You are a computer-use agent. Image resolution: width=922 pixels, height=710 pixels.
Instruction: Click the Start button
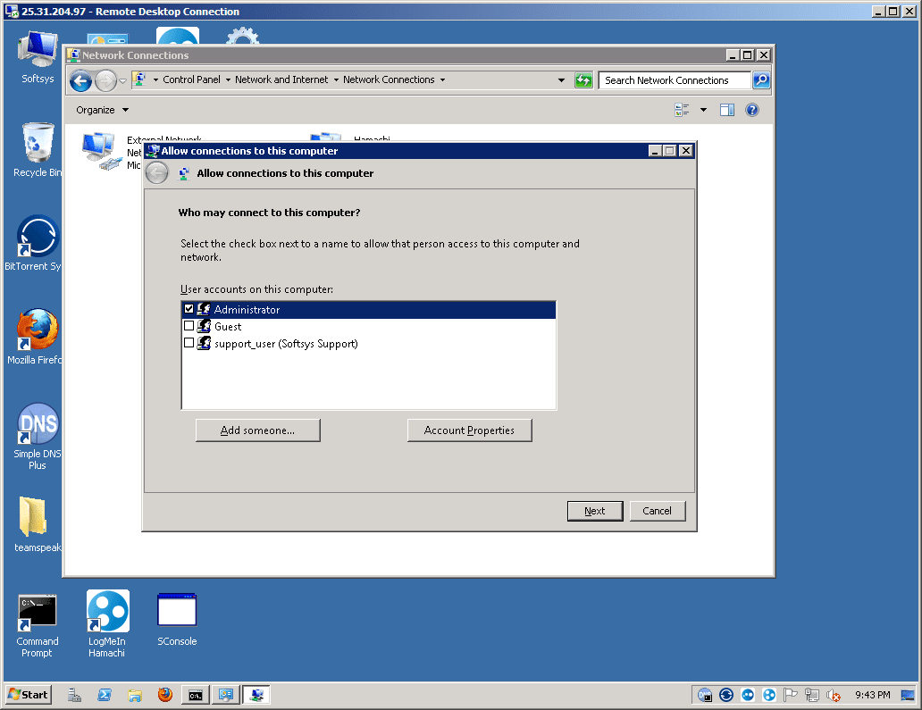point(29,695)
